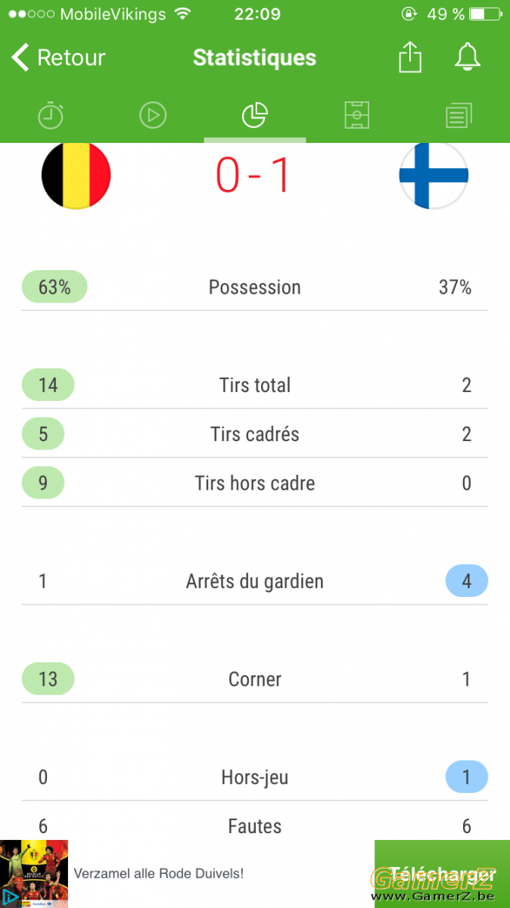Tap the notification bell icon
The height and width of the screenshot is (908, 510).
468,57
